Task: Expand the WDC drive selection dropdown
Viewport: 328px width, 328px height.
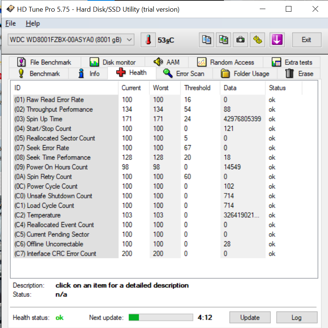Action: pos(129,40)
